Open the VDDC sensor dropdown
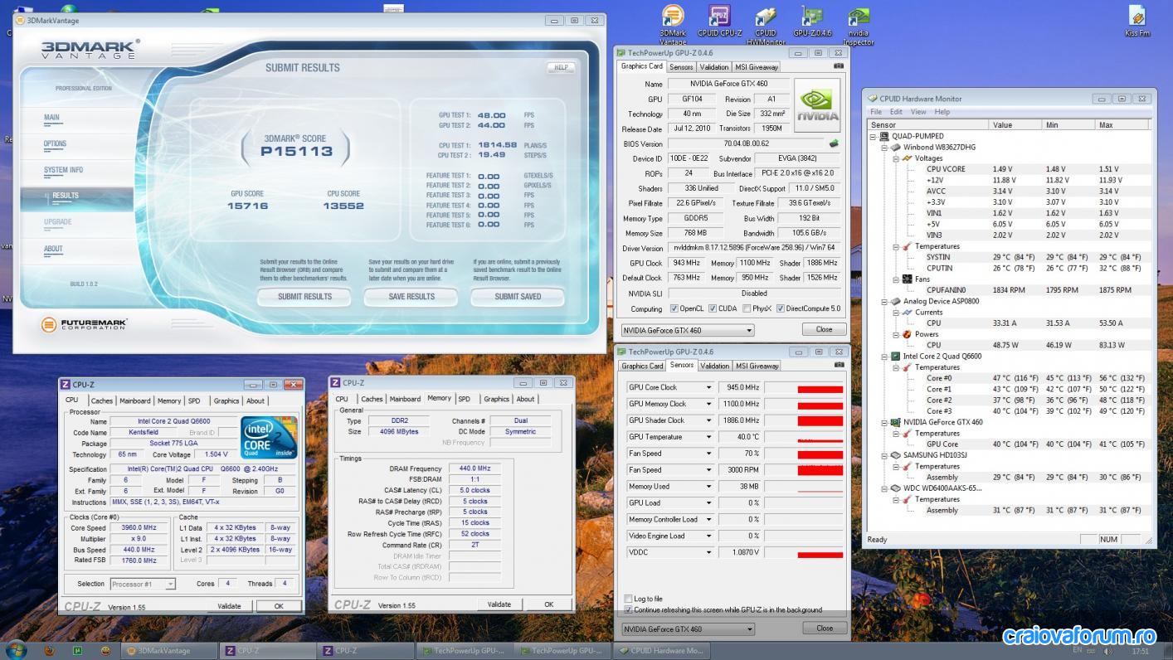Screen dimensions: 1173x660 coord(708,552)
